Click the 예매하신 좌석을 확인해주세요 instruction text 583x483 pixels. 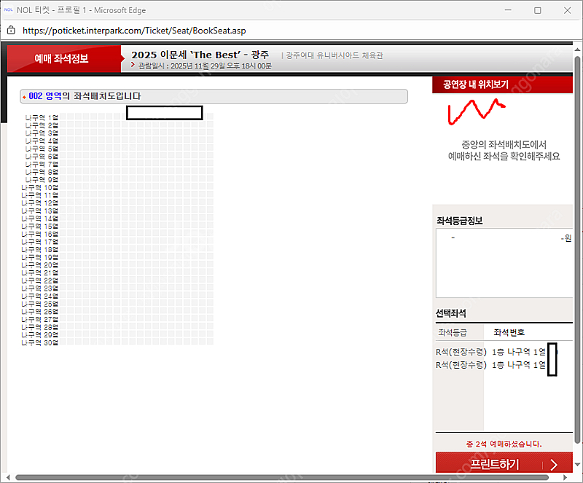pyautogui.click(x=504, y=156)
